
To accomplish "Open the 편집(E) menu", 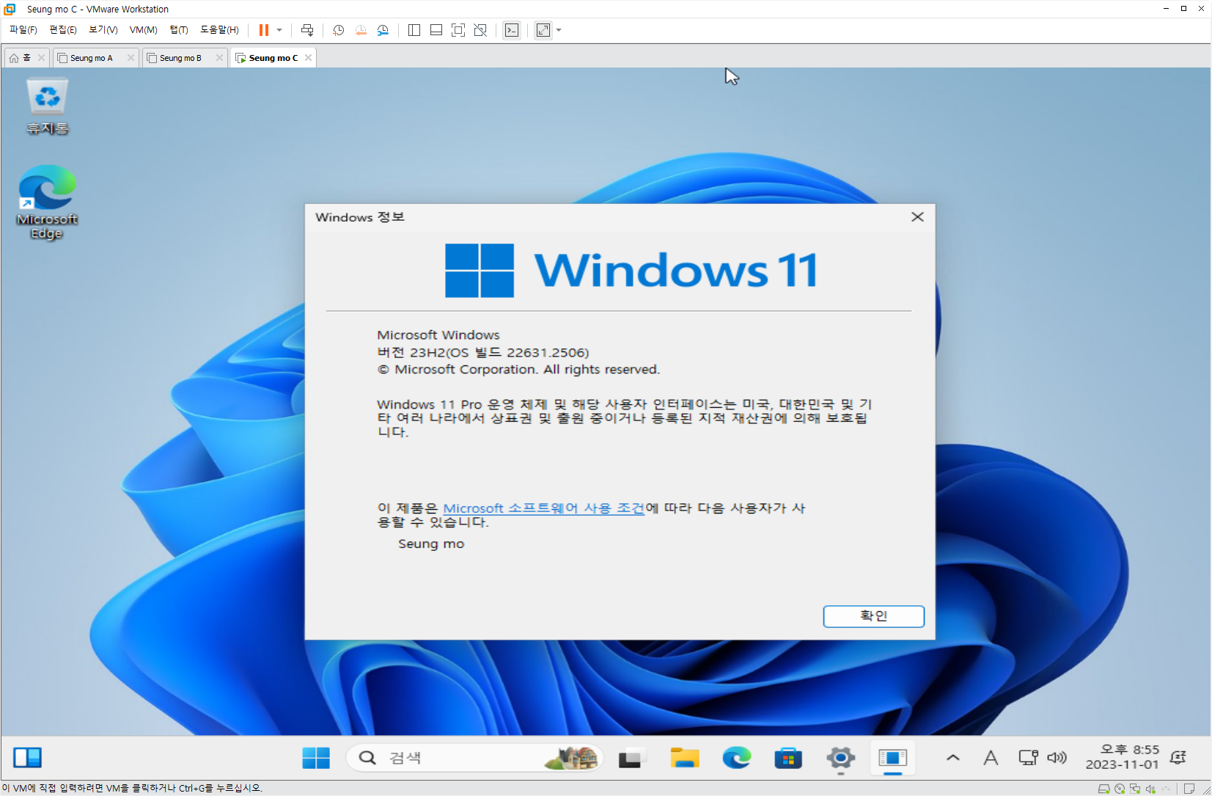I will click(x=63, y=30).
